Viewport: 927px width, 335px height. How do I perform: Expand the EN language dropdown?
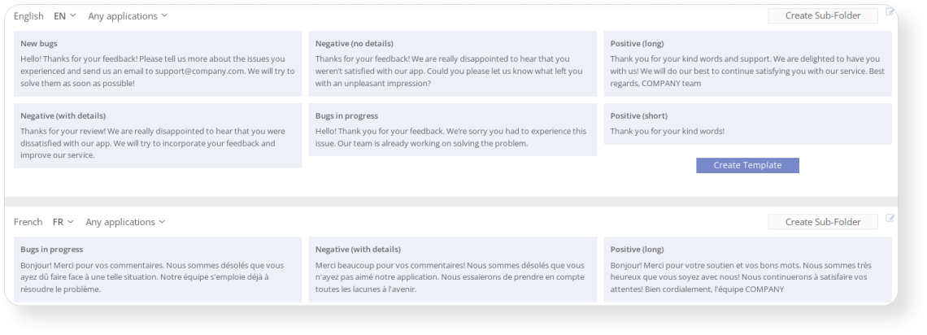click(x=65, y=16)
